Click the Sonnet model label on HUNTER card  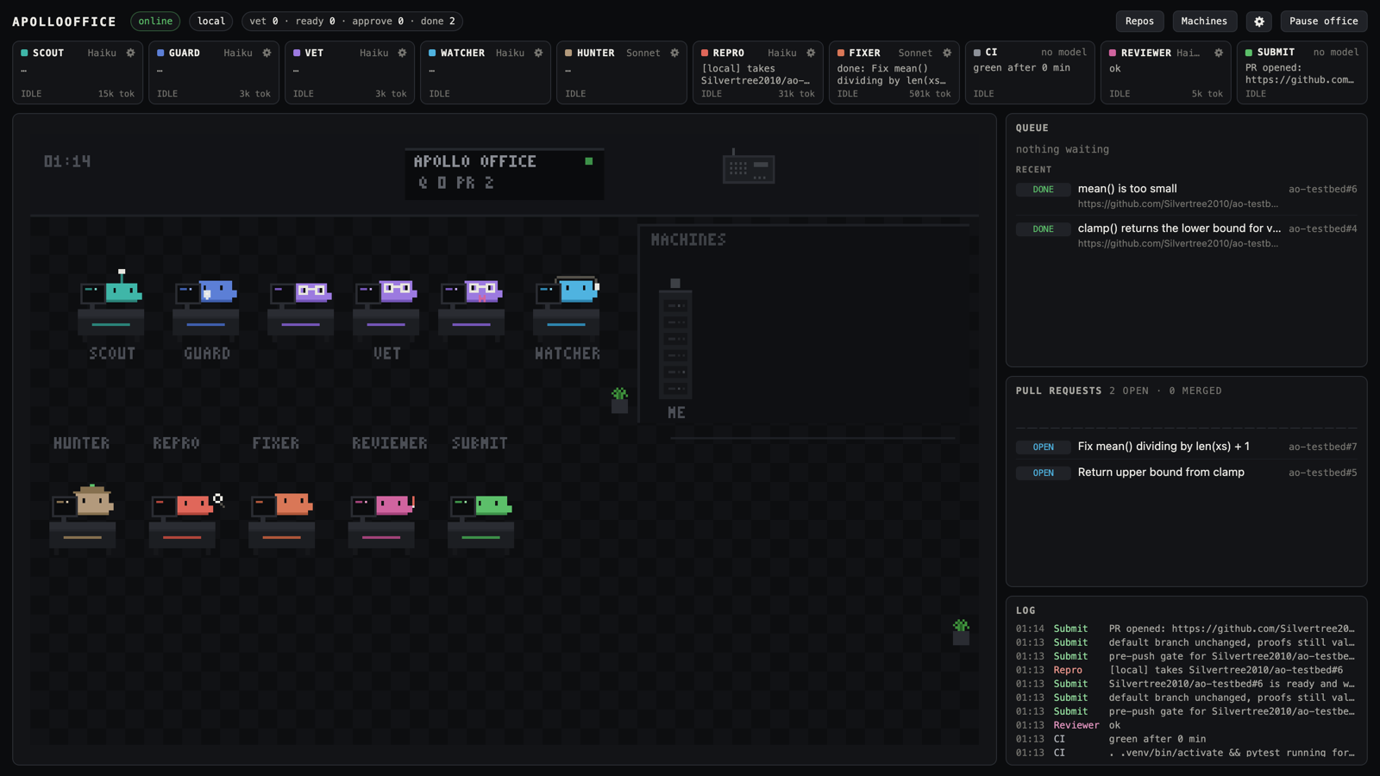tap(643, 53)
